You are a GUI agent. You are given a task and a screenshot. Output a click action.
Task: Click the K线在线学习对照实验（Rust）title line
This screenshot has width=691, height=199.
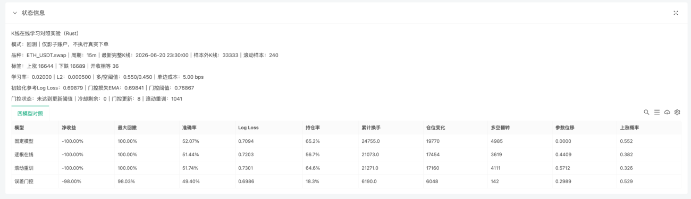45,33
